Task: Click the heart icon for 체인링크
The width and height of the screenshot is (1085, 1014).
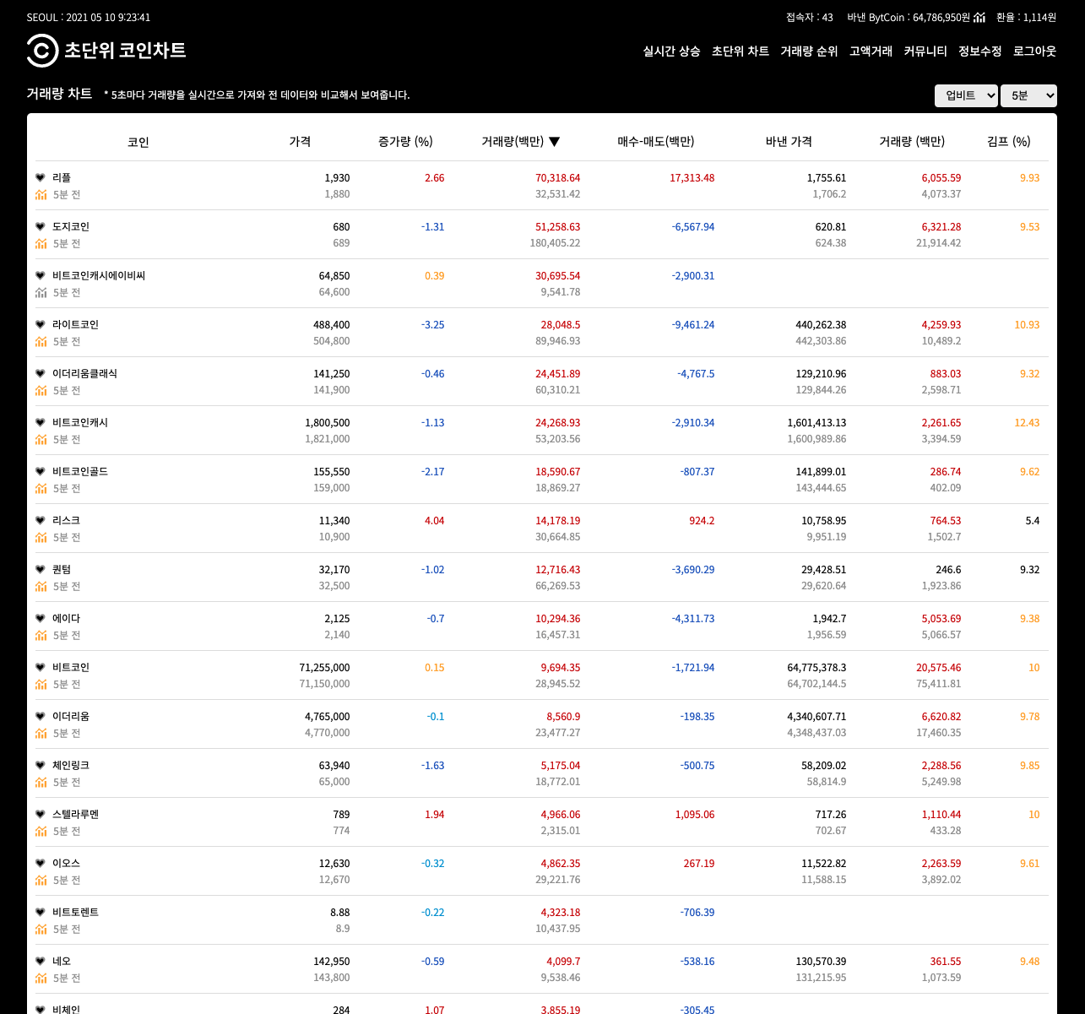Action: click(41, 765)
